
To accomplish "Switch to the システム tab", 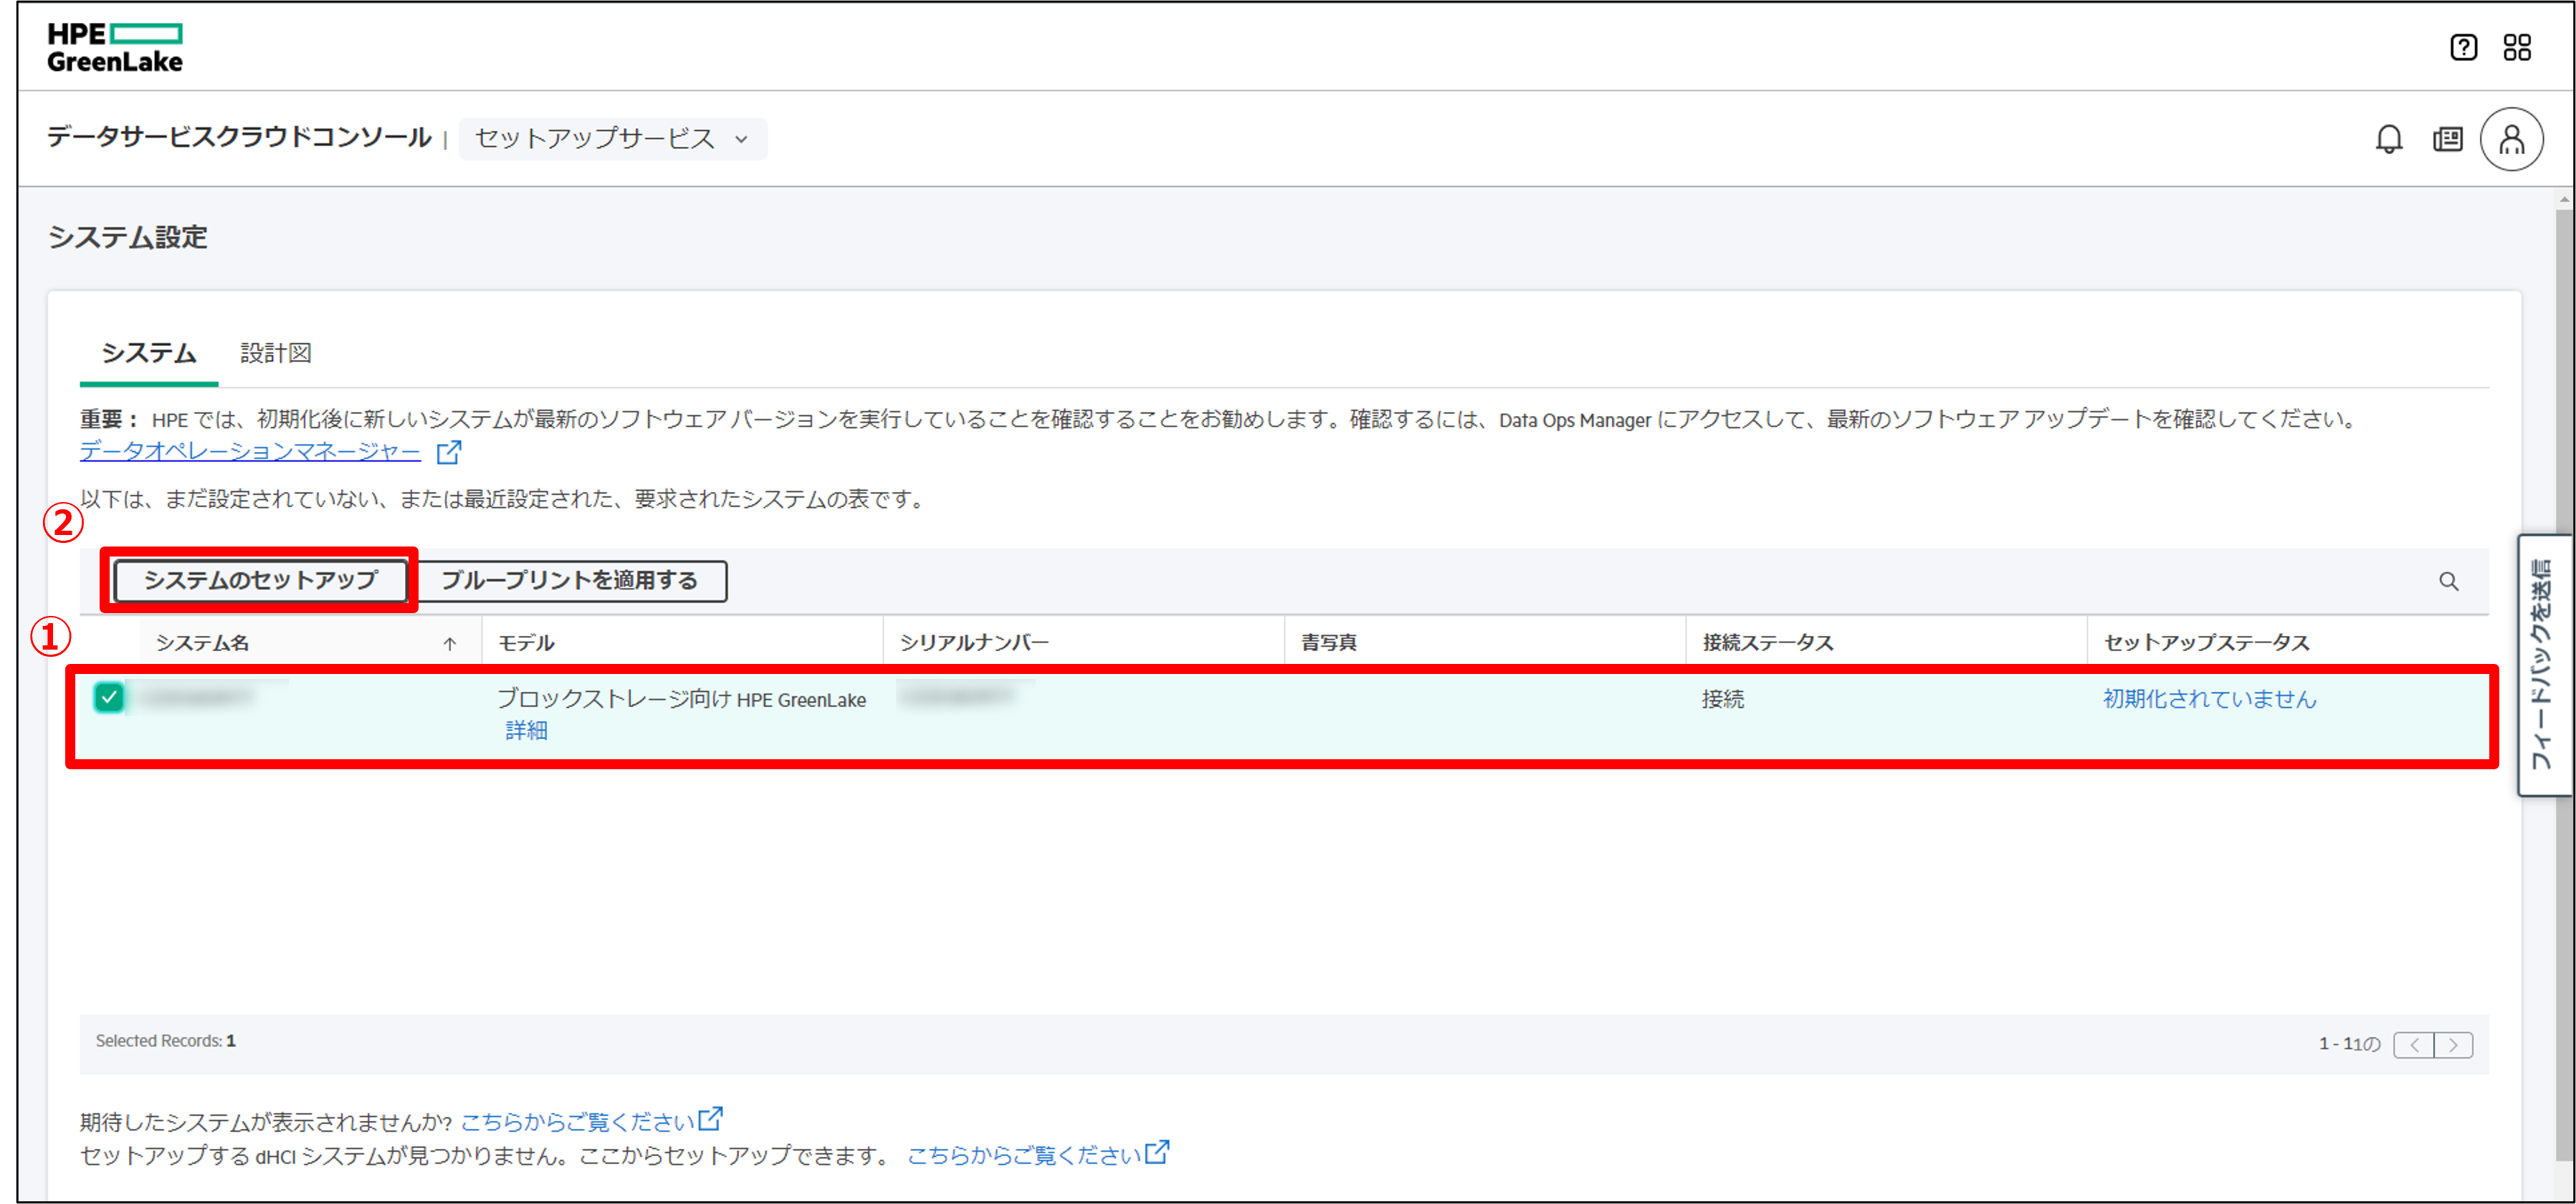I will 149,354.
